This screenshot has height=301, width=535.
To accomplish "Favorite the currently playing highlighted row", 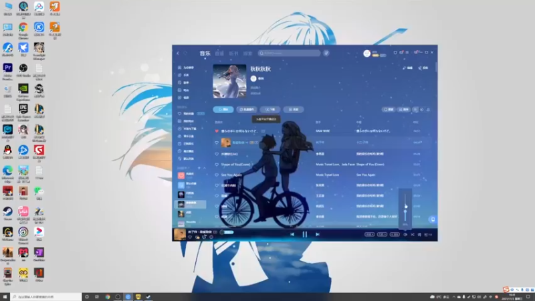I will 217,142.
